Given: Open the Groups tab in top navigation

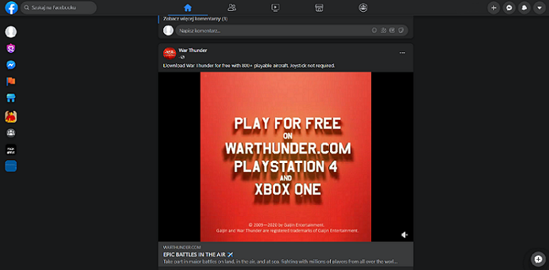Looking at the screenshot, I should coord(363,8).
